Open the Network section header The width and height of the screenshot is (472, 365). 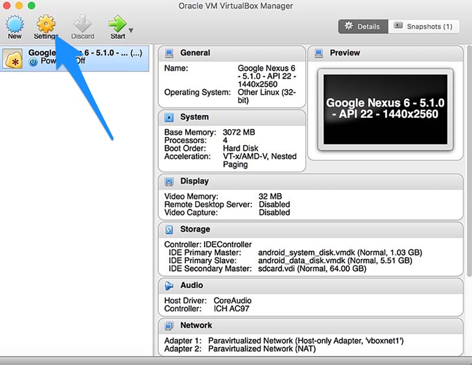[311, 326]
